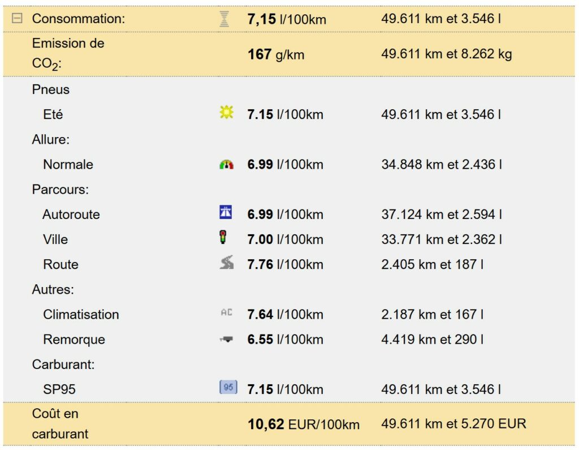Click the AC Climatisation icon

(226, 312)
